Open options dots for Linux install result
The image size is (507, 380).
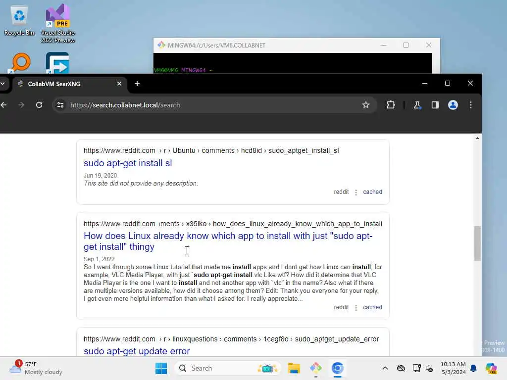pos(356,308)
